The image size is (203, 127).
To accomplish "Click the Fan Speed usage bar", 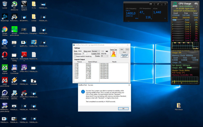I will tap(192, 68).
